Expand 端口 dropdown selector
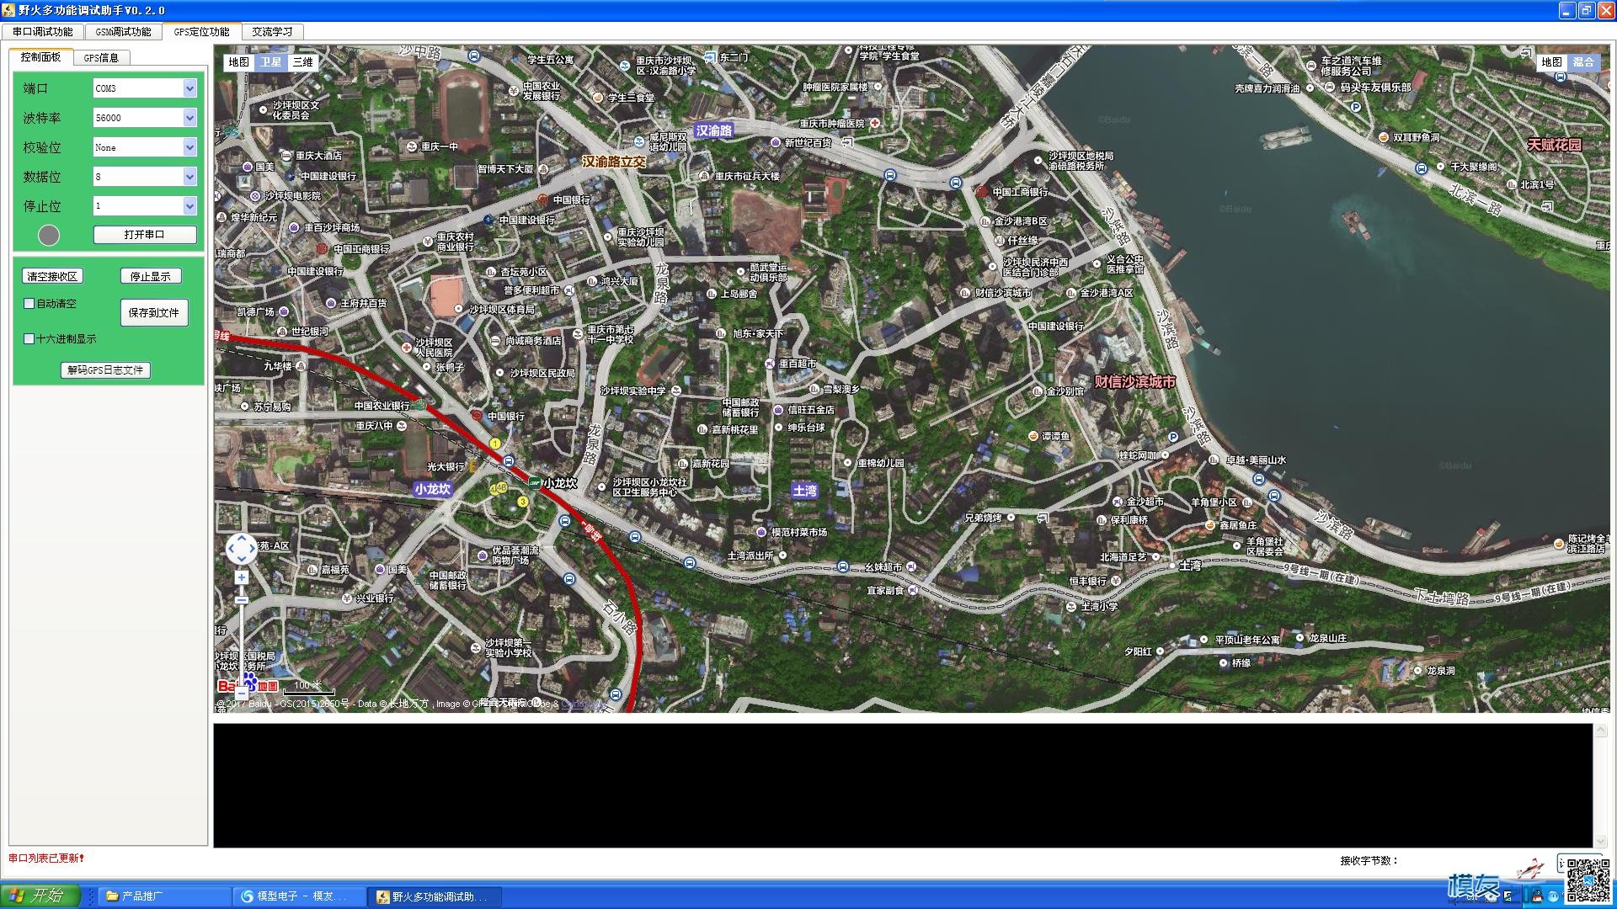Viewport: 1617px width, 909px height. point(189,88)
